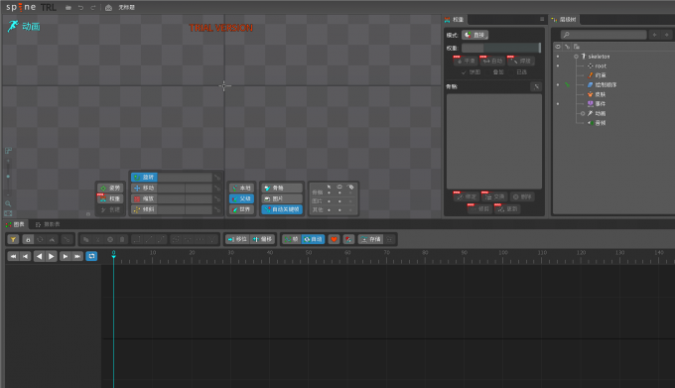Jump to first frame of timeline
Viewport: 675px width, 388px height.
[x=13, y=256]
